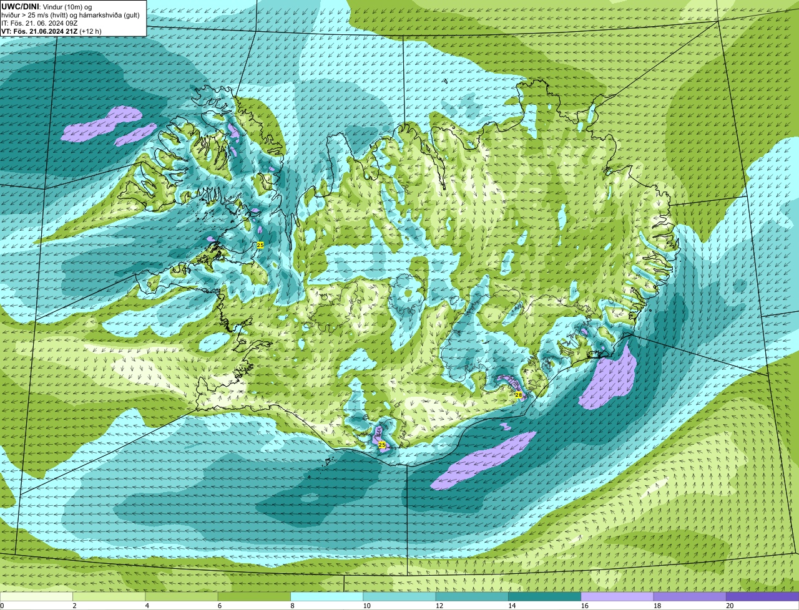Viewport: 799px width, 610px height.
Task: Click the dark violet above-20 m/s swatch
Action: tap(763, 596)
